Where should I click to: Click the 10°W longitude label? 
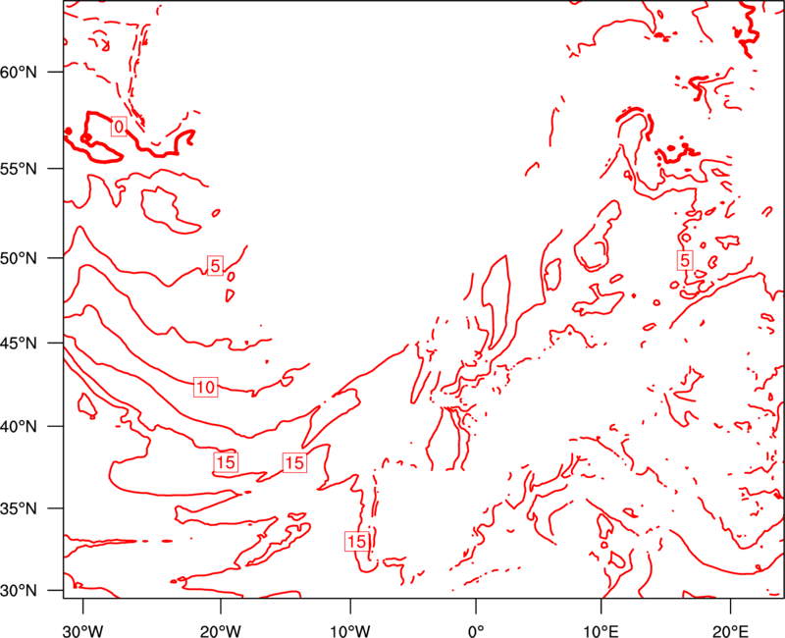point(350,631)
